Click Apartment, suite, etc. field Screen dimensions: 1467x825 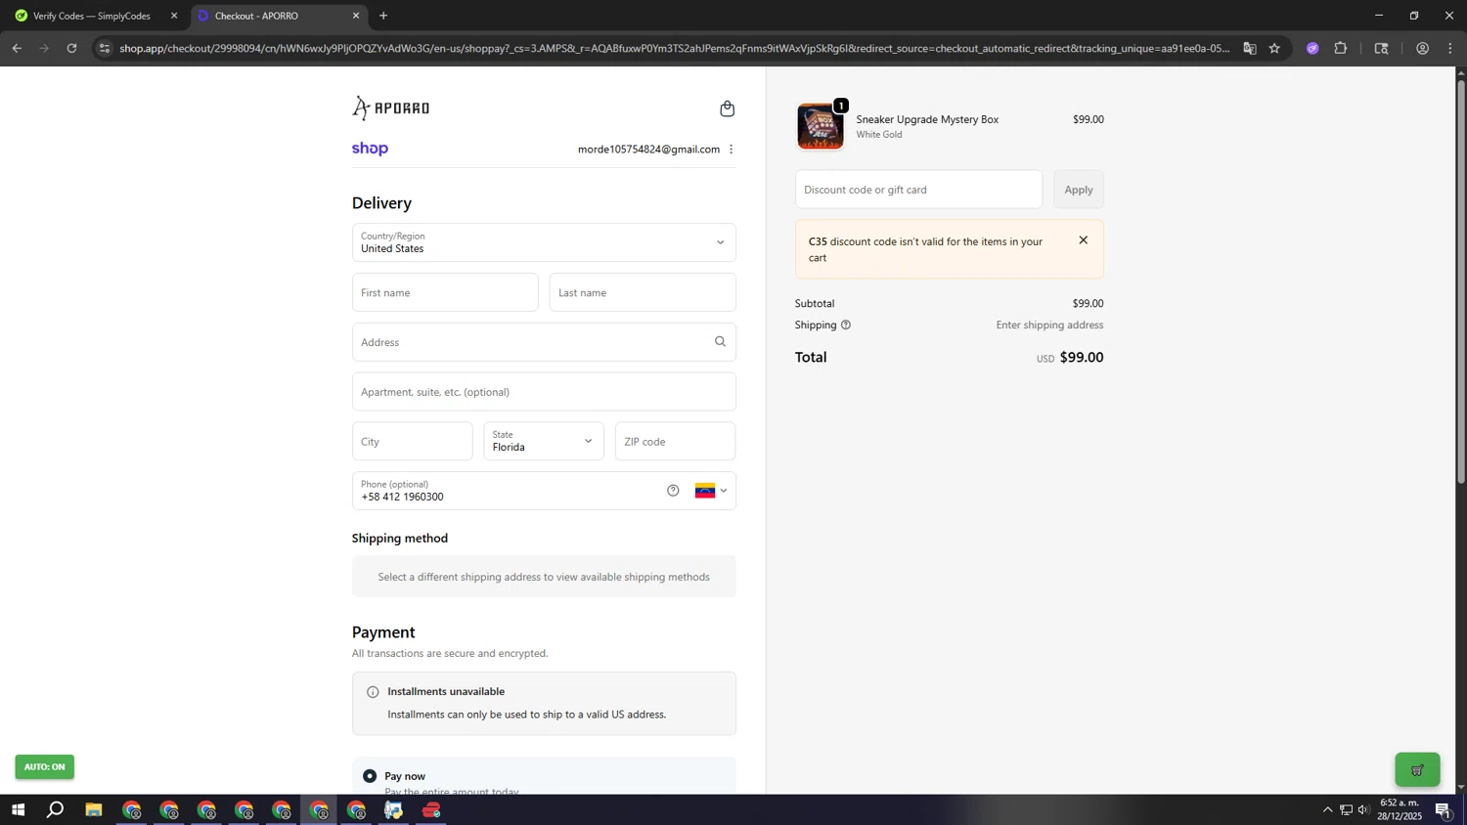pyautogui.click(x=544, y=392)
